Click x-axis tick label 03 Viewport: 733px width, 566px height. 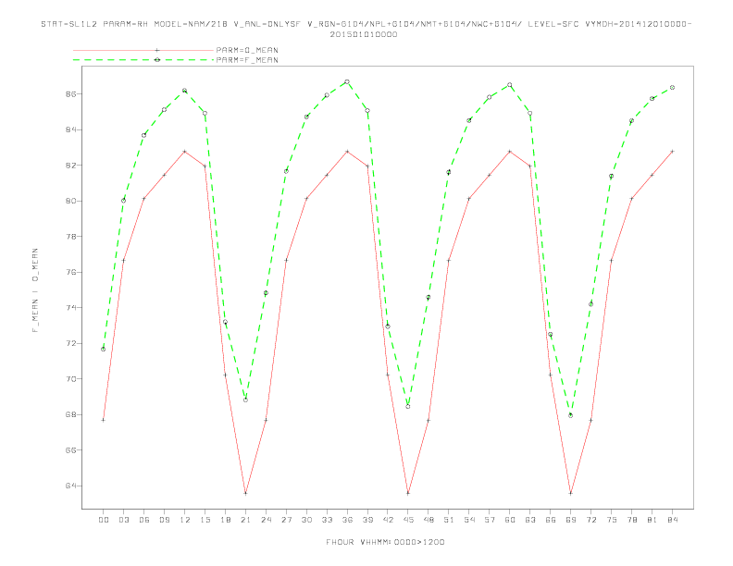click(123, 520)
